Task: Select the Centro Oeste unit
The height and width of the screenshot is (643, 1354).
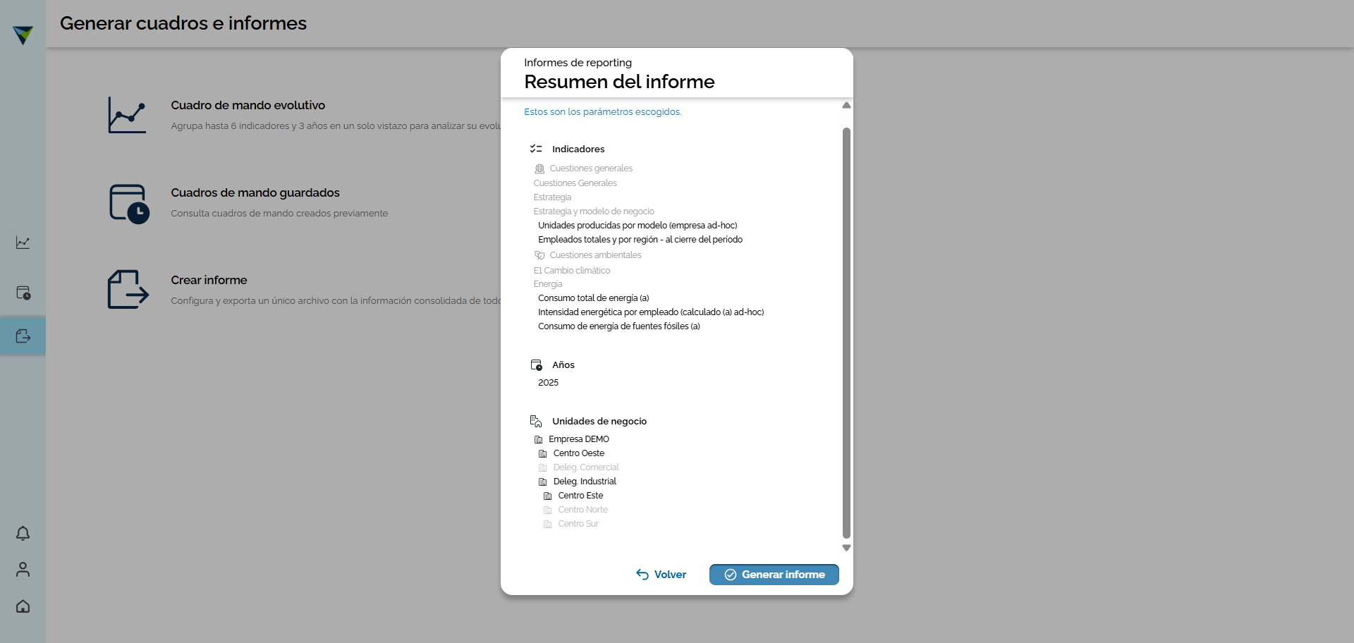Action: (x=578, y=453)
